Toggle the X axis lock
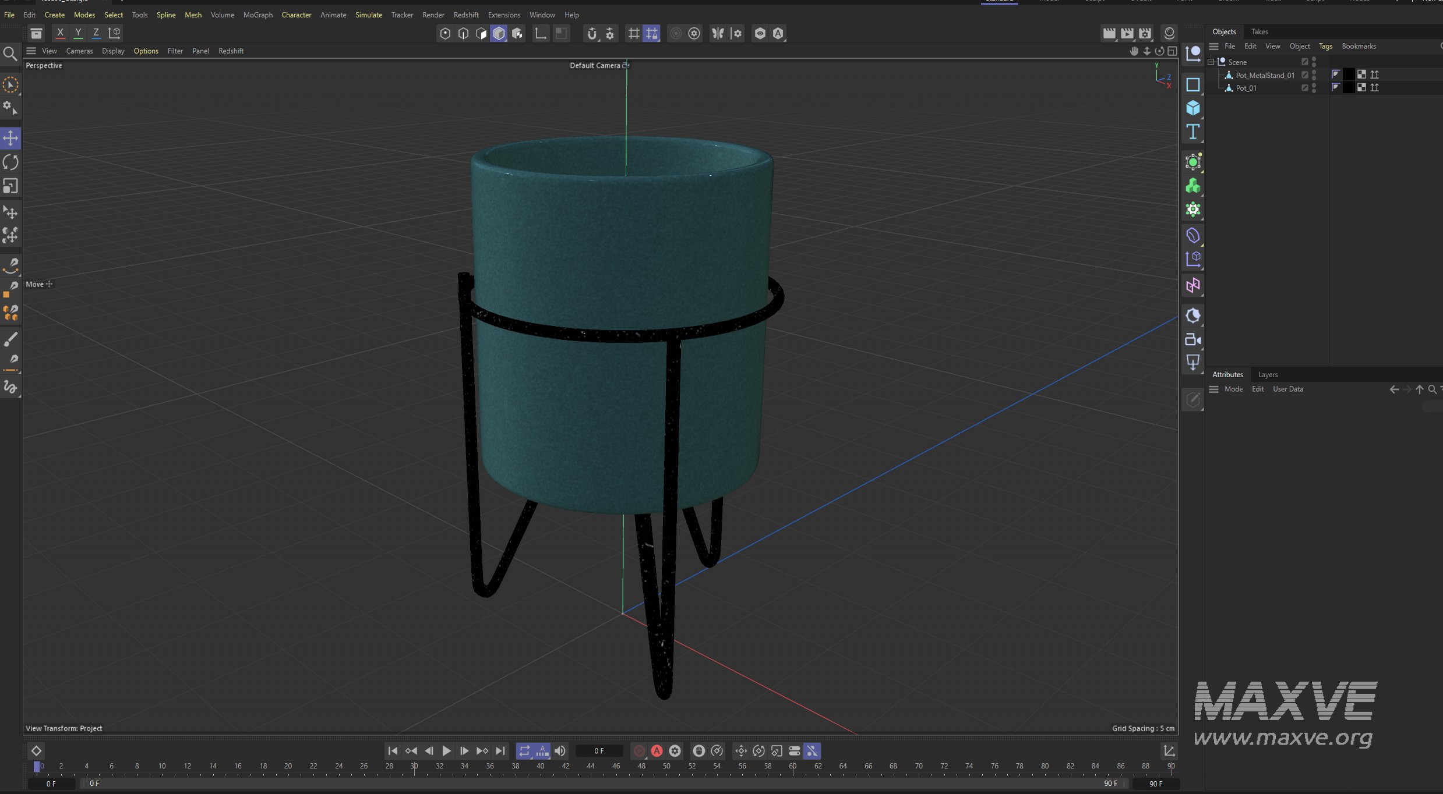The height and width of the screenshot is (794, 1443). pos(59,33)
